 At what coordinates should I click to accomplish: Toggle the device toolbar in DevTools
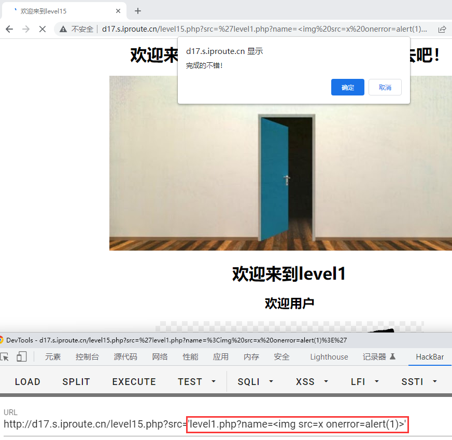pyautogui.click(x=22, y=356)
